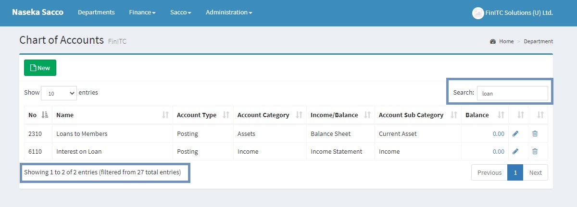Edit the Loans to Members account
This screenshot has width=577, height=207.
point(515,134)
